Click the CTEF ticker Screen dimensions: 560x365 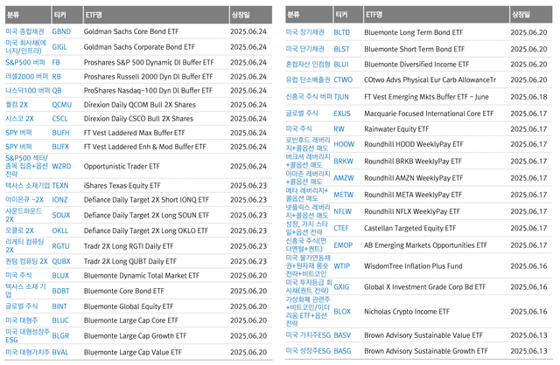(x=340, y=228)
